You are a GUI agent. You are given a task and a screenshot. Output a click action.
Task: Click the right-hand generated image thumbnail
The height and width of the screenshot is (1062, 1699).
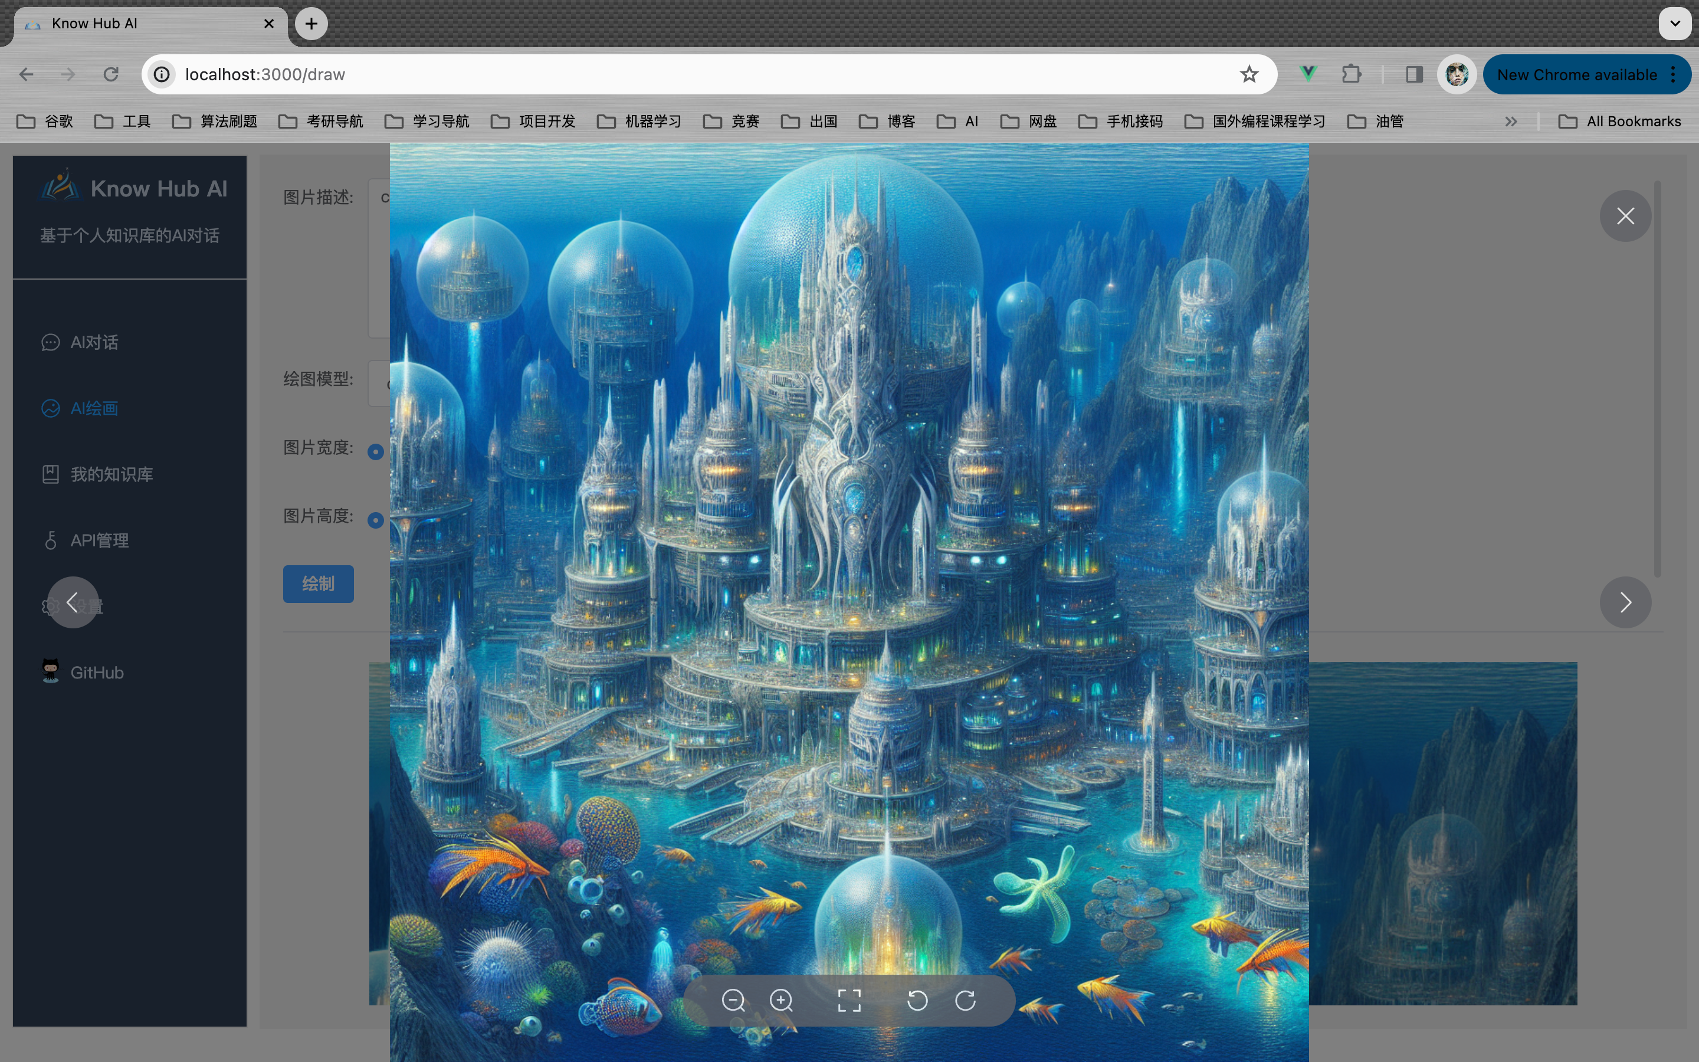pos(1443,832)
